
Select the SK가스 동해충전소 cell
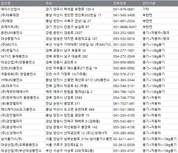click(x=23, y=57)
